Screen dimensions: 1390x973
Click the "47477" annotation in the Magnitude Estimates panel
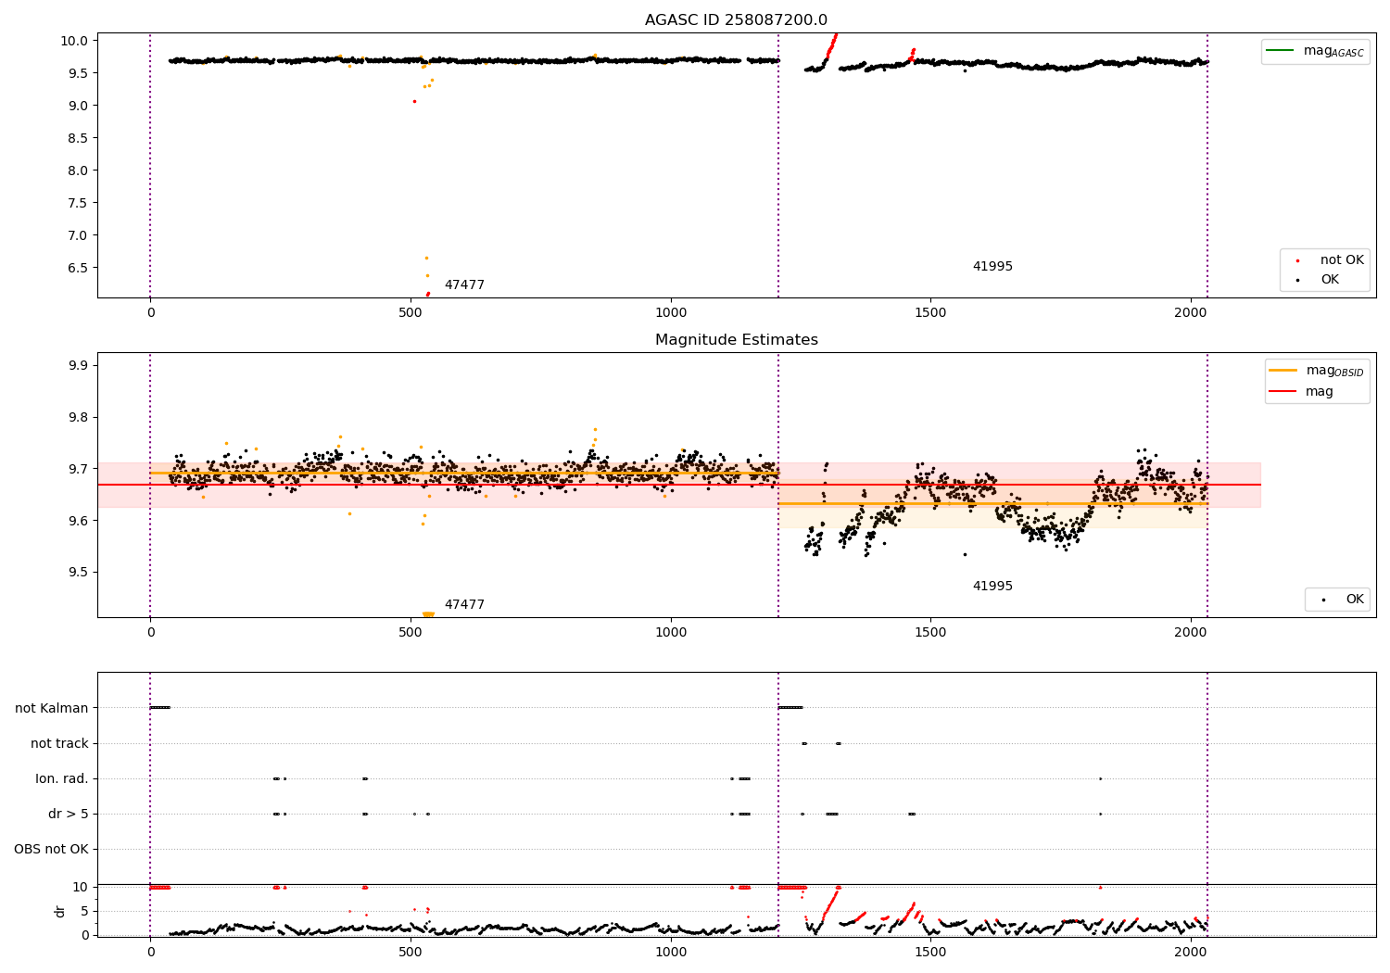click(464, 605)
